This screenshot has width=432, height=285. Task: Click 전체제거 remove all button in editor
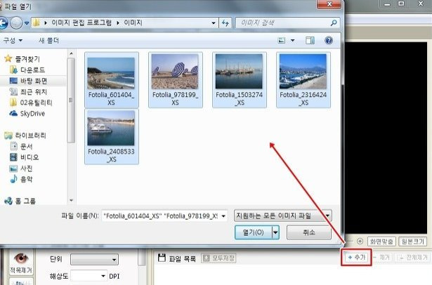(413, 258)
